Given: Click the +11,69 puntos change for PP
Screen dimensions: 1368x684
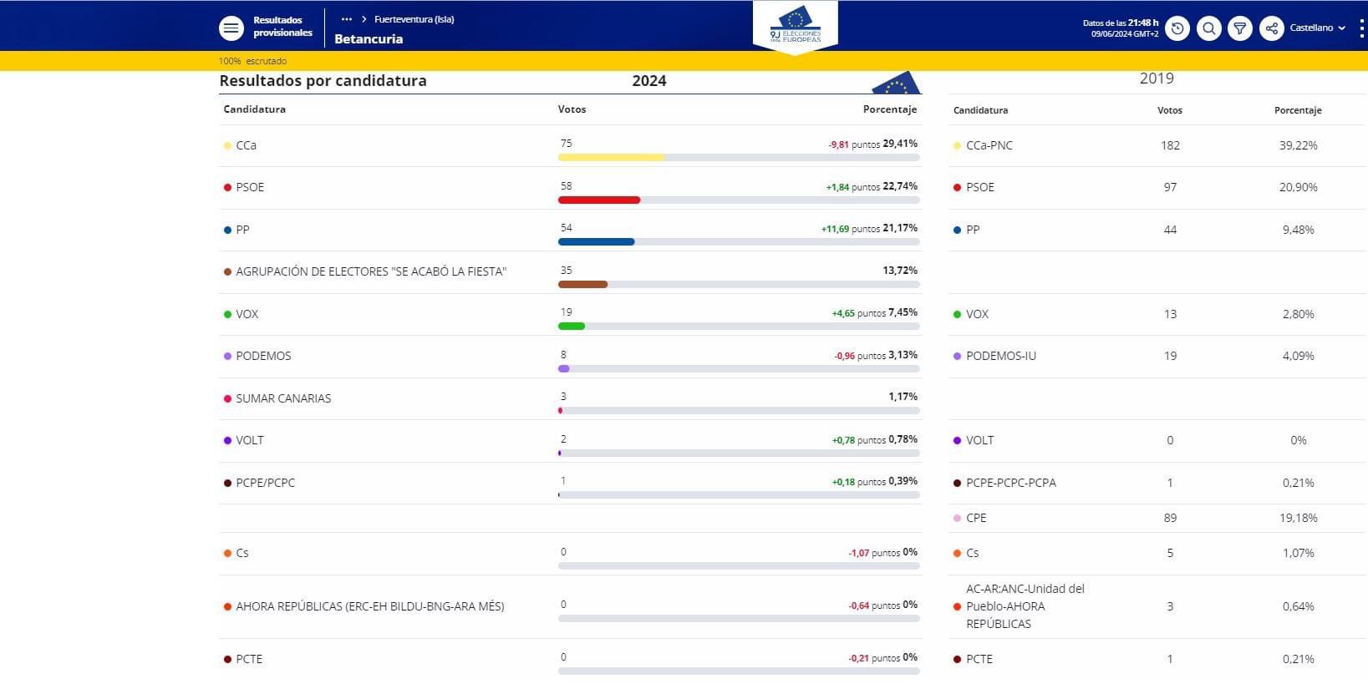Looking at the screenshot, I should [850, 229].
